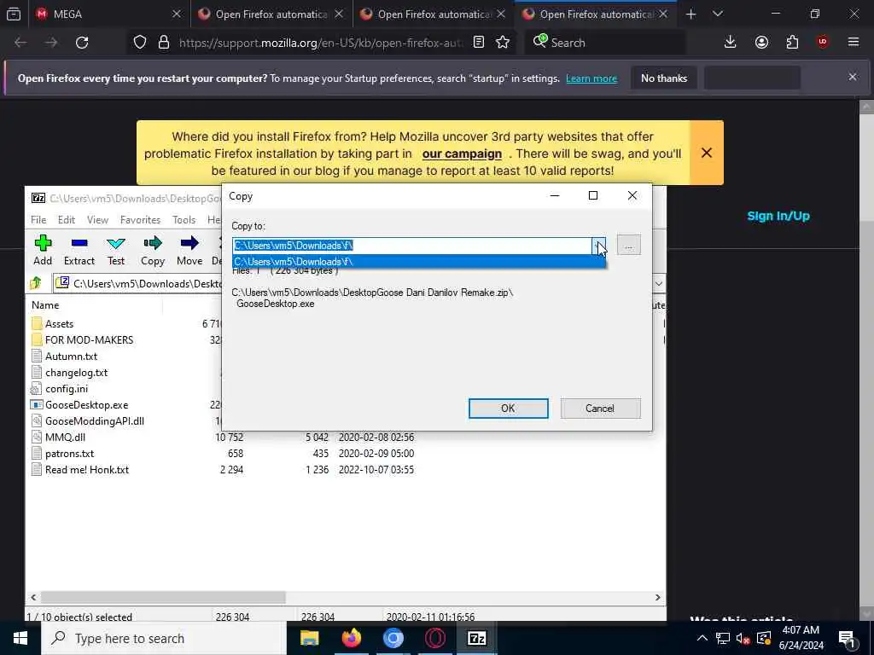
Task: Open the Firefox account icon
Action: 761,43
